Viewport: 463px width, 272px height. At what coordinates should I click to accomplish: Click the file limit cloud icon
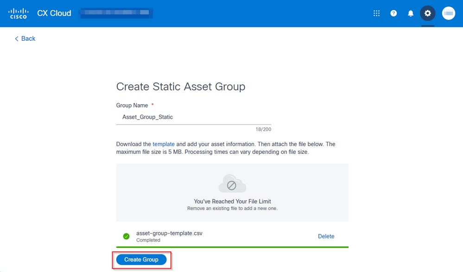click(x=232, y=183)
